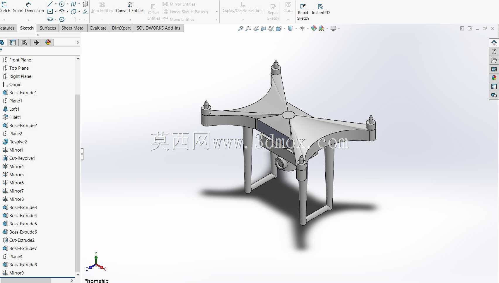Open SOLIDWORKS Forum icon in task pane
This screenshot has width=499, height=283.
point(494,95)
